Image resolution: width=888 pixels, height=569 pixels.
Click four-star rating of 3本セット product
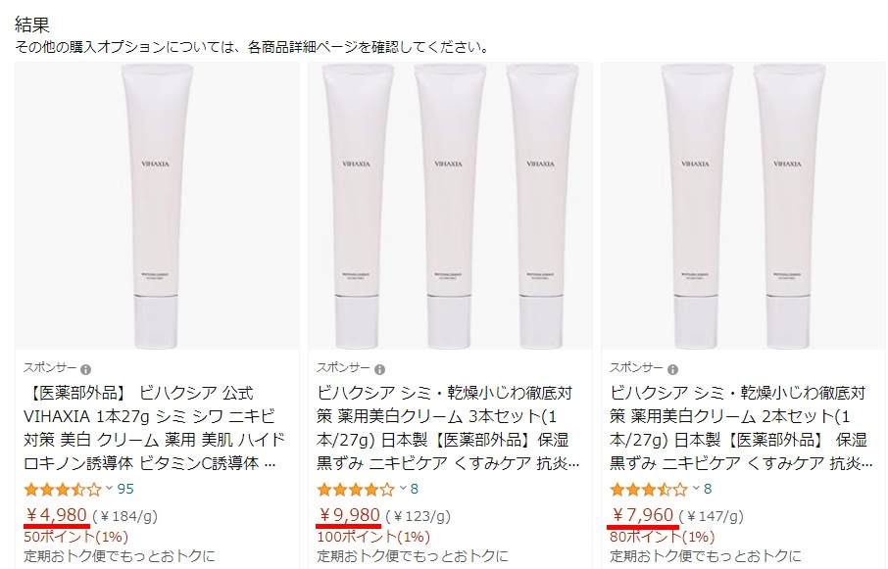point(356,489)
